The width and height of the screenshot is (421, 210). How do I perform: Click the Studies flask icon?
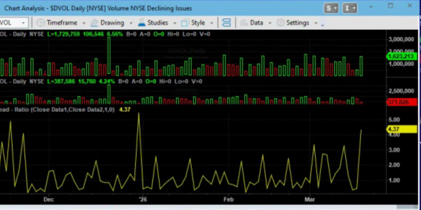(141, 23)
